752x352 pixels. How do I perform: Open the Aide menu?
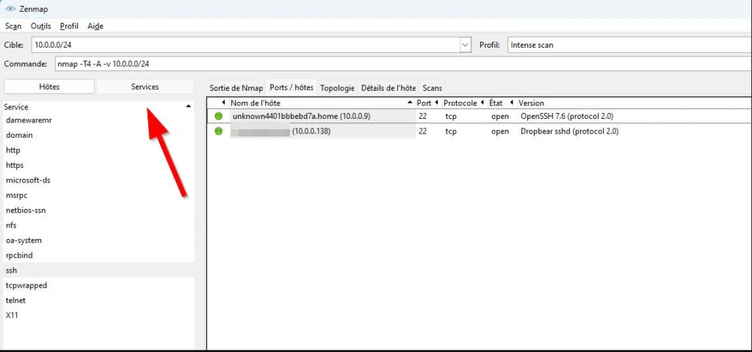pyautogui.click(x=95, y=26)
